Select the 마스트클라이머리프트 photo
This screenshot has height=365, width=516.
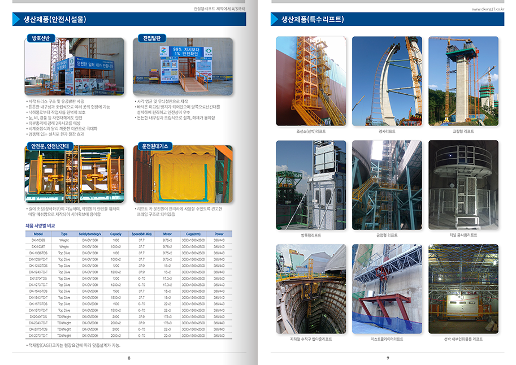pyautogui.click(x=387, y=289)
